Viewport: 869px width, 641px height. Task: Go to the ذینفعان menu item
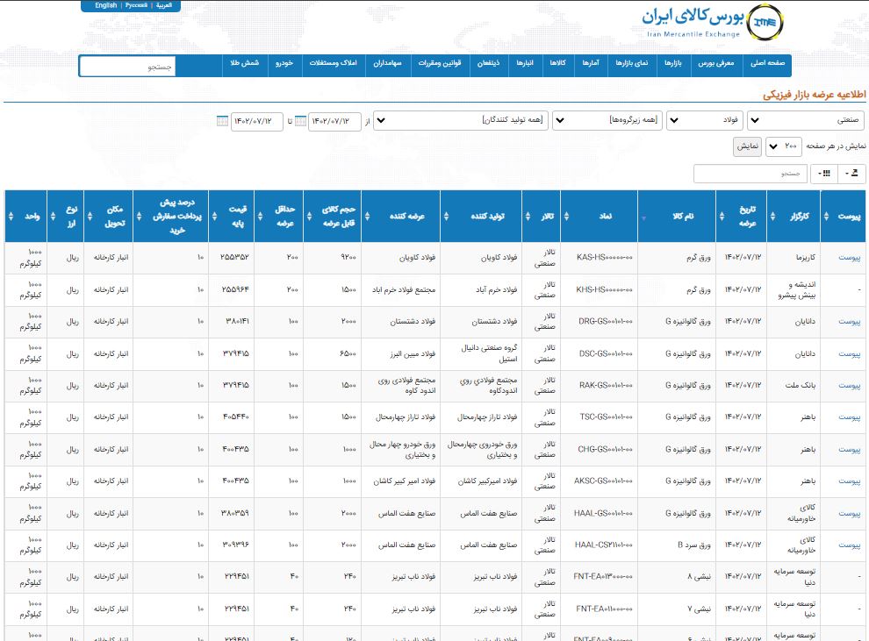coord(489,63)
